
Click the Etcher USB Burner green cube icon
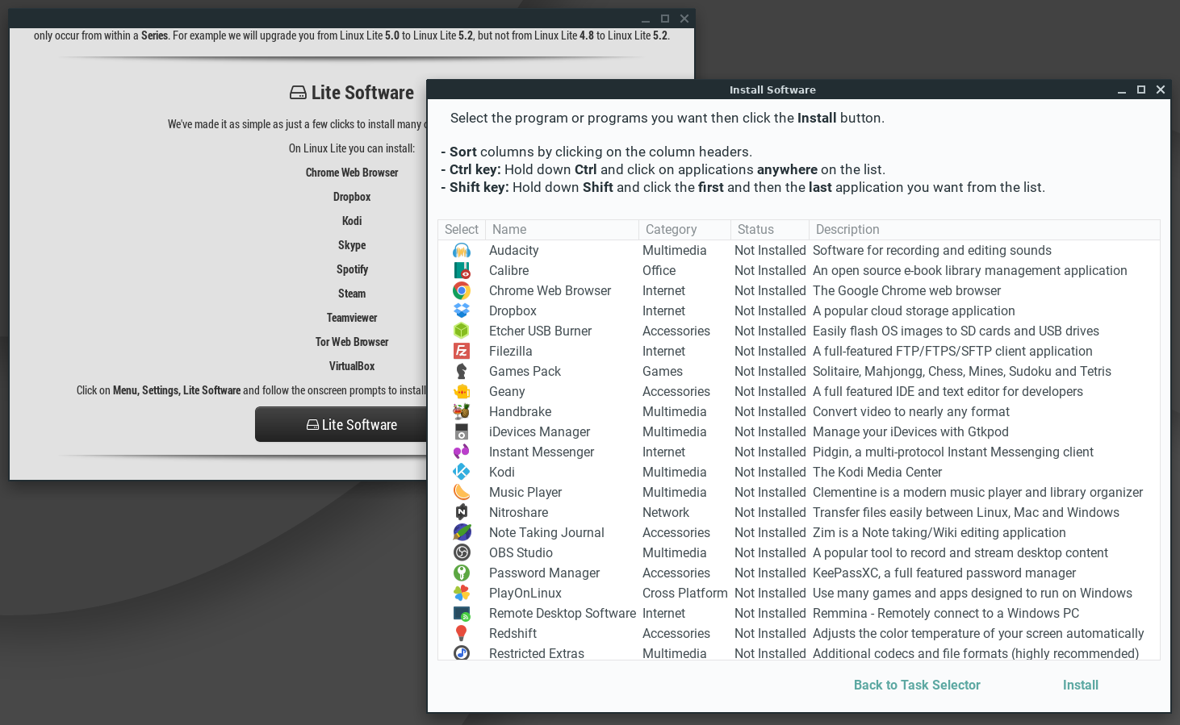(462, 331)
